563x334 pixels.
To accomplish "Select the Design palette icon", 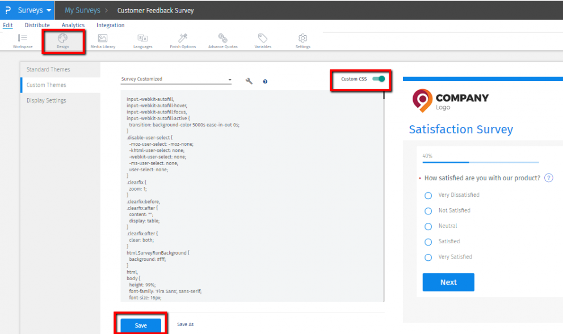I will tap(63, 39).
